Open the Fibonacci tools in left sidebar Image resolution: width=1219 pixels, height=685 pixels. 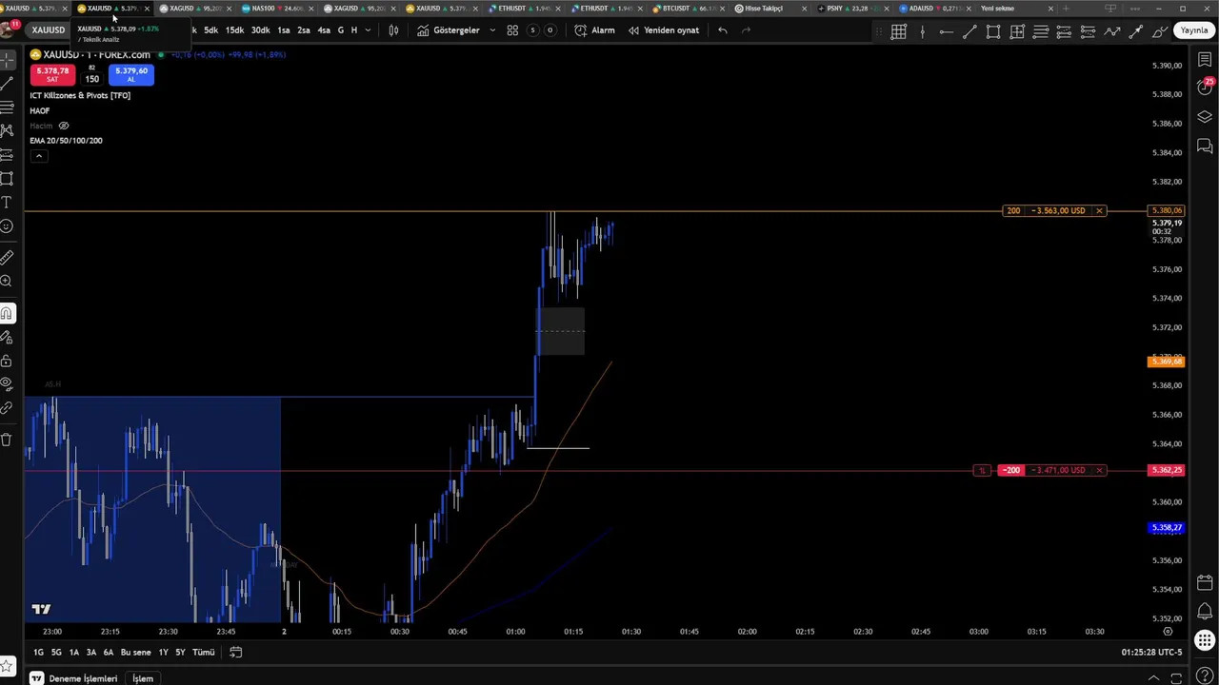click(x=7, y=108)
